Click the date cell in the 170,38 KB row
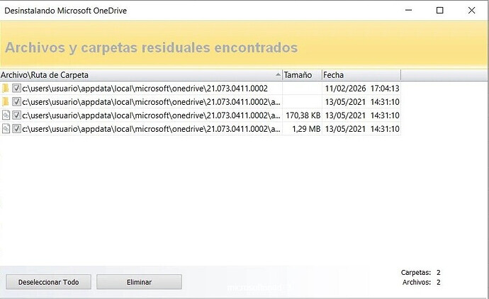This screenshot has width=489, height=299. tap(362, 115)
